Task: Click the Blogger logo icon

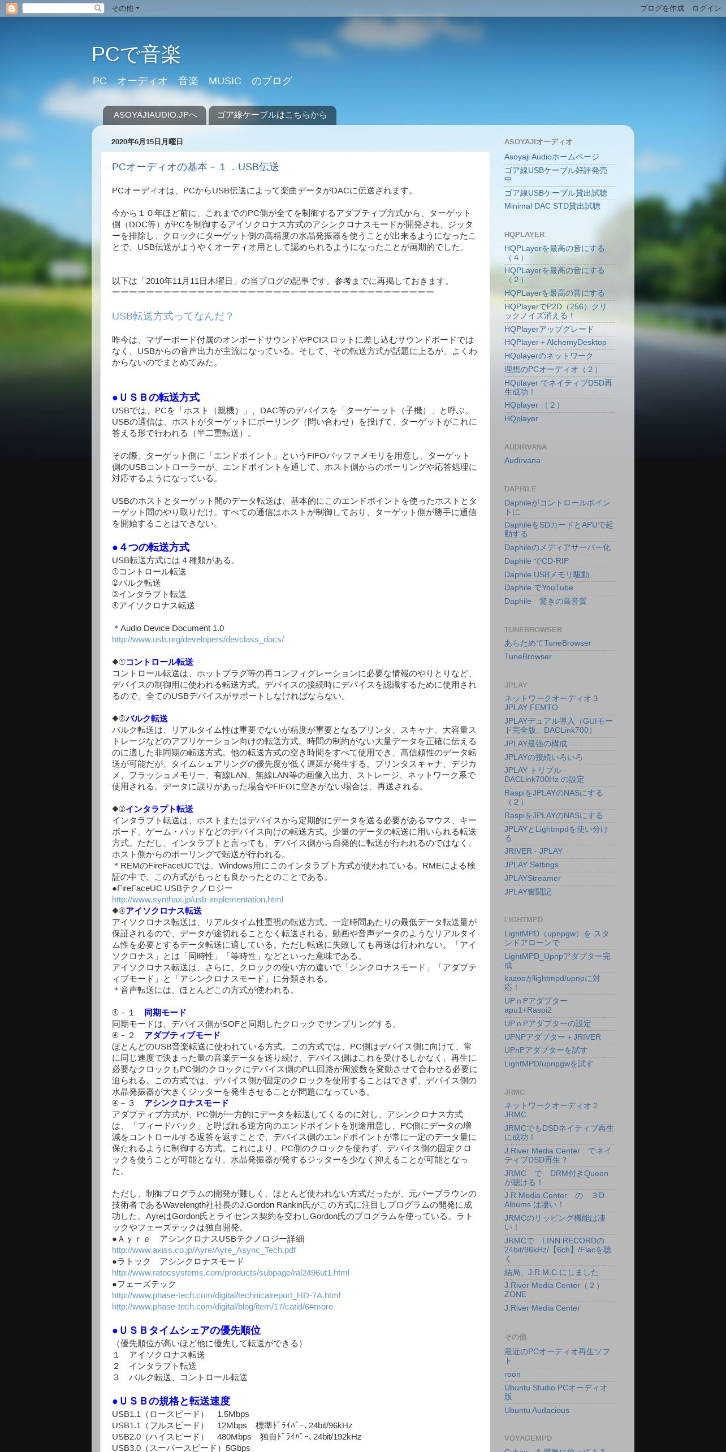Action: coord(11,8)
